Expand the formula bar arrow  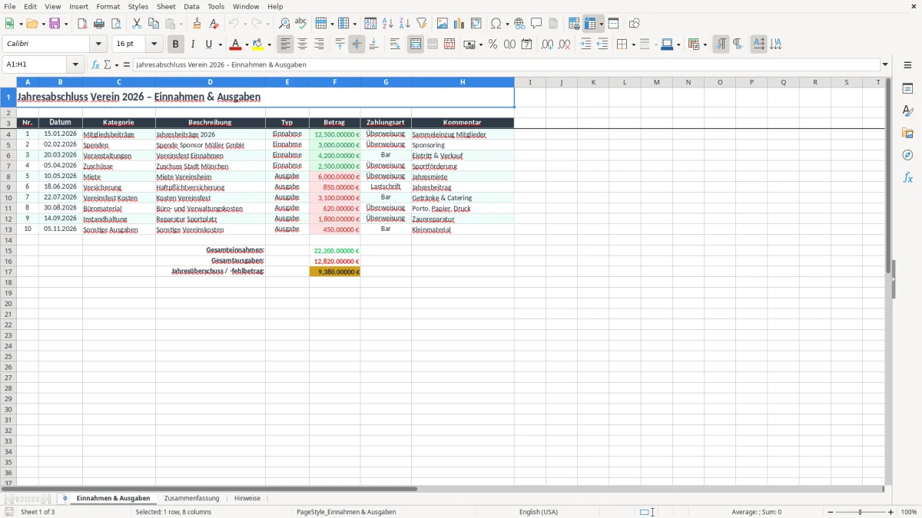tap(885, 64)
